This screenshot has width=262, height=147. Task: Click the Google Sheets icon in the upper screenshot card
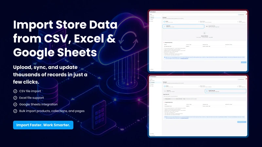[207, 26]
